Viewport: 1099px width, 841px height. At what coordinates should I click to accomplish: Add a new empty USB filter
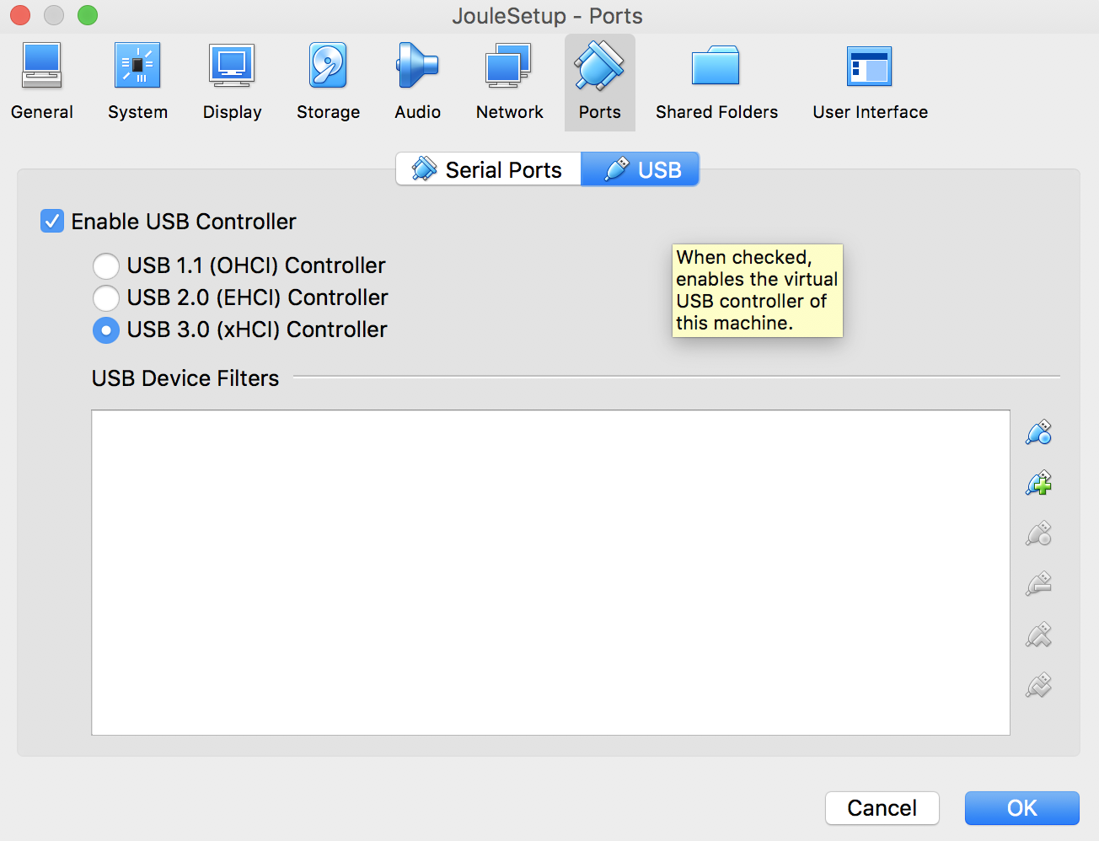click(1037, 431)
